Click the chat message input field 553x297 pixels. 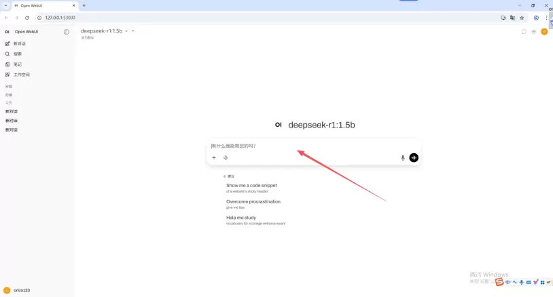[306, 146]
